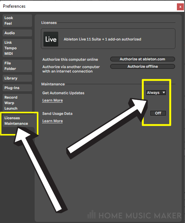185x223 pixels.
Task: Select the File Folder tab
Action: tap(17, 66)
